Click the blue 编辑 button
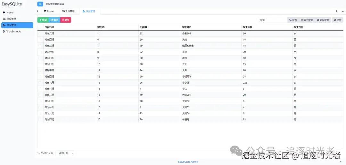This screenshot has height=165, width=346. 54,20
